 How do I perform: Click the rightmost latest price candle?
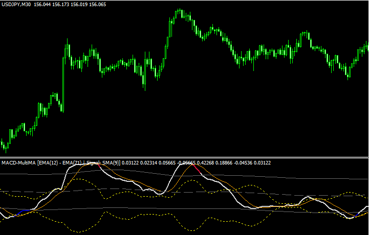(367, 48)
